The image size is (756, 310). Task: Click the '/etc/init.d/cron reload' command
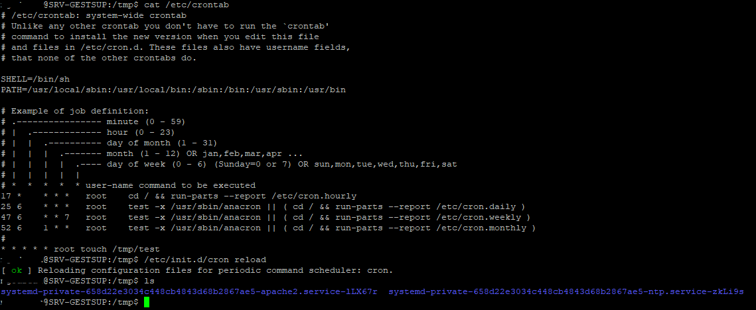pos(205,260)
